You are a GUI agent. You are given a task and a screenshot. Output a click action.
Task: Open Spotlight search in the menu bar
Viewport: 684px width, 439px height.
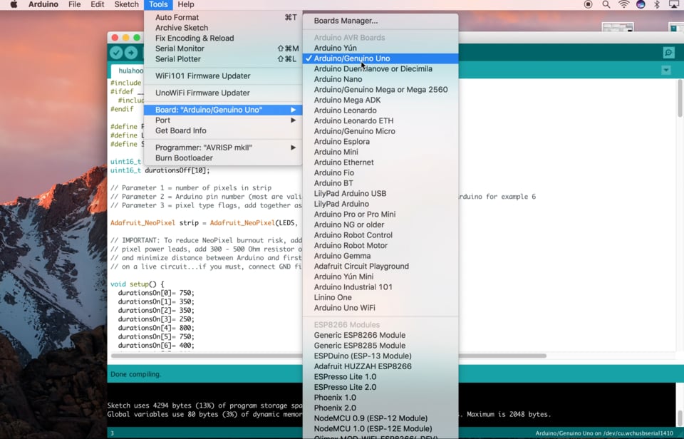(606, 4)
